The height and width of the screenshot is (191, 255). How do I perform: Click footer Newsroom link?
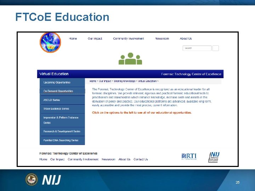tap(108, 159)
